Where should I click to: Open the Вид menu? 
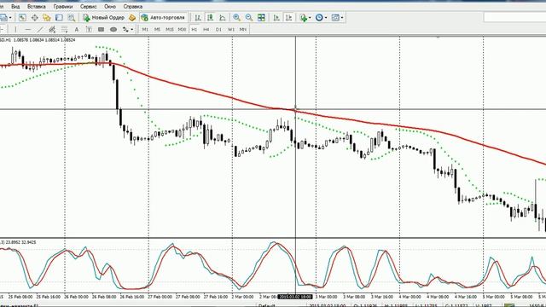pos(15,7)
